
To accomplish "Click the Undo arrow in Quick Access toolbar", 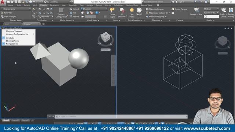I will coord(34,2).
